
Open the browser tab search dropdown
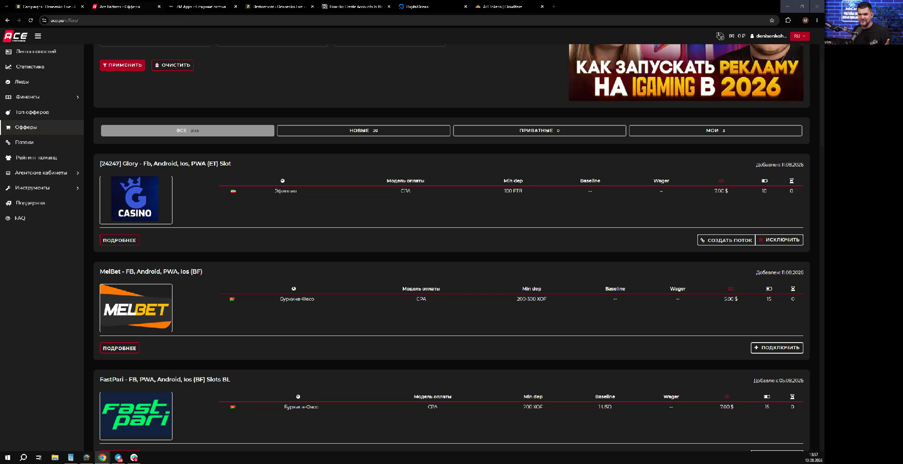pyautogui.click(x=6, y=7)
